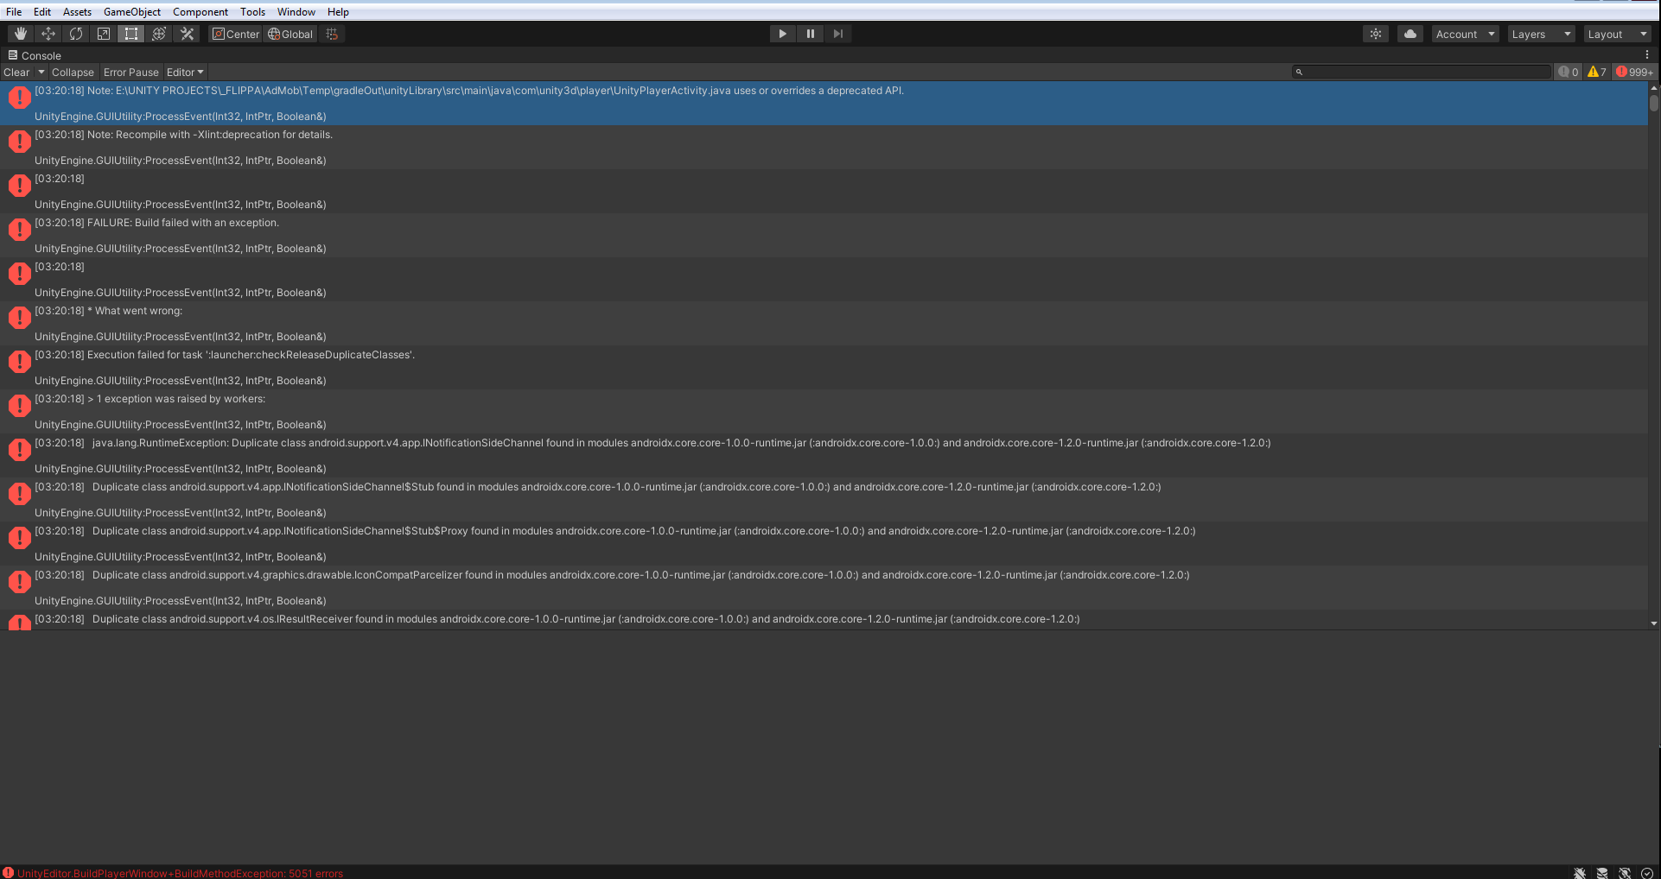
Task: Click the Console search input field
Action: tap(1422, 72)
